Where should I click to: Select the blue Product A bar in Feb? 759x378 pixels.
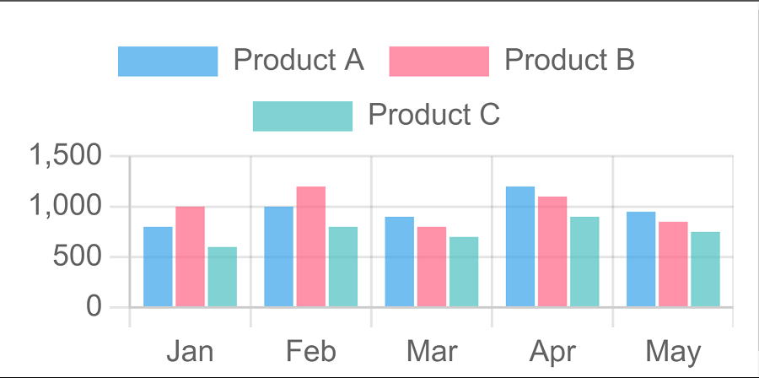[278, 256]
